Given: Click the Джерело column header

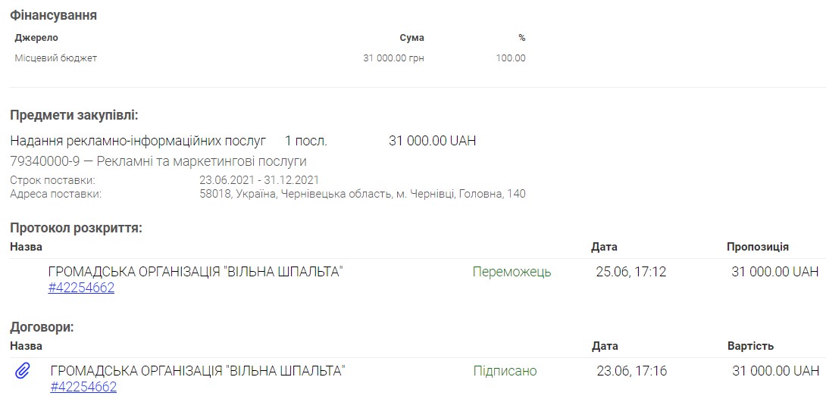Looking at the screenshot, I should tap(36, 38).
